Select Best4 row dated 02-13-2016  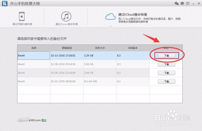(x=100, y=55)
